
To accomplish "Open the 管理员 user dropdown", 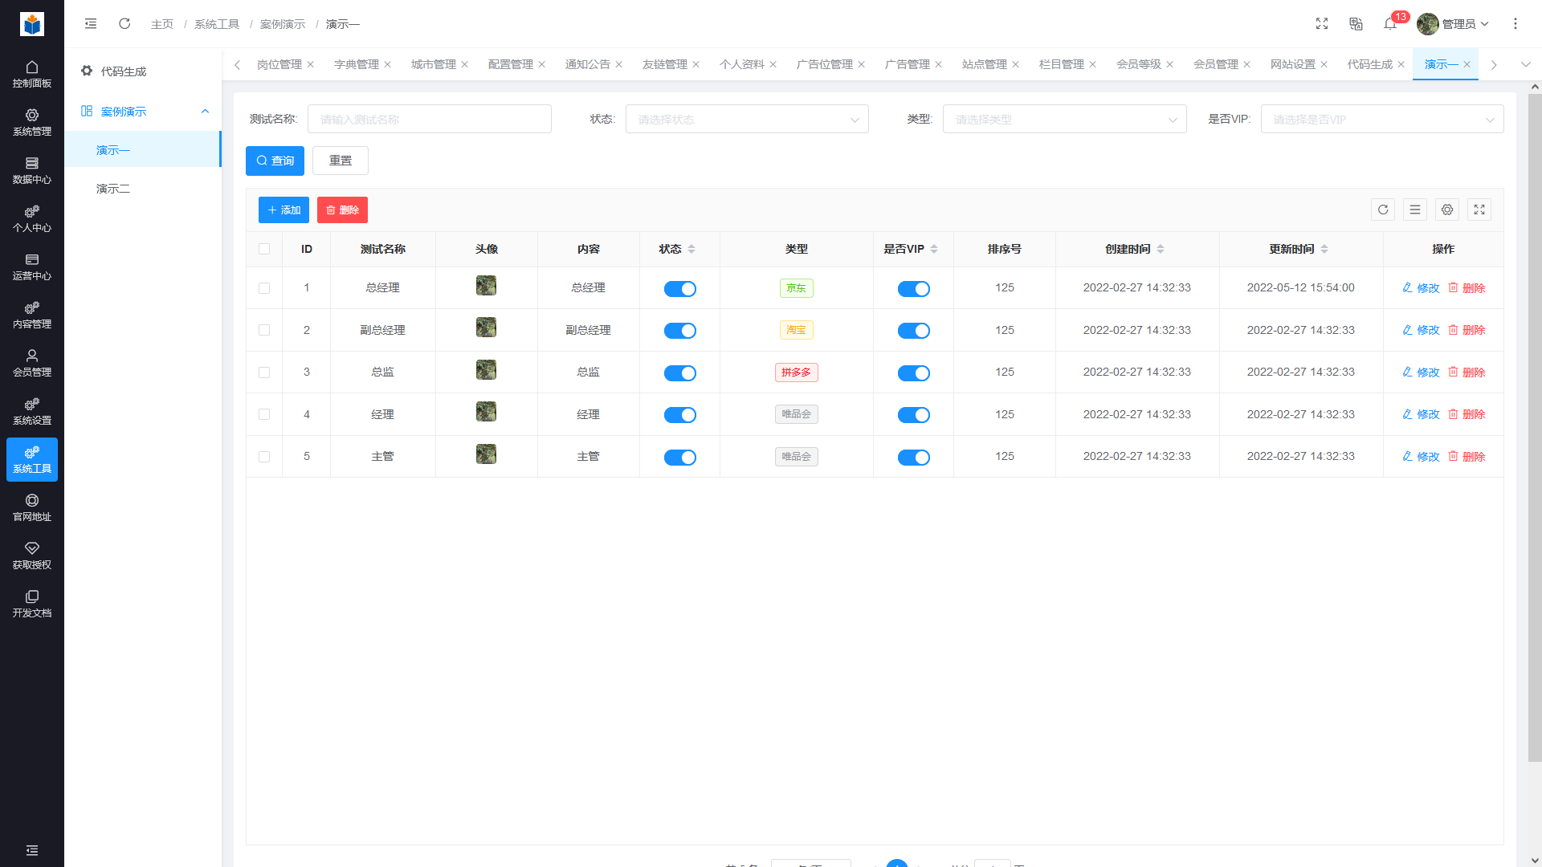I will (1453, 24).
